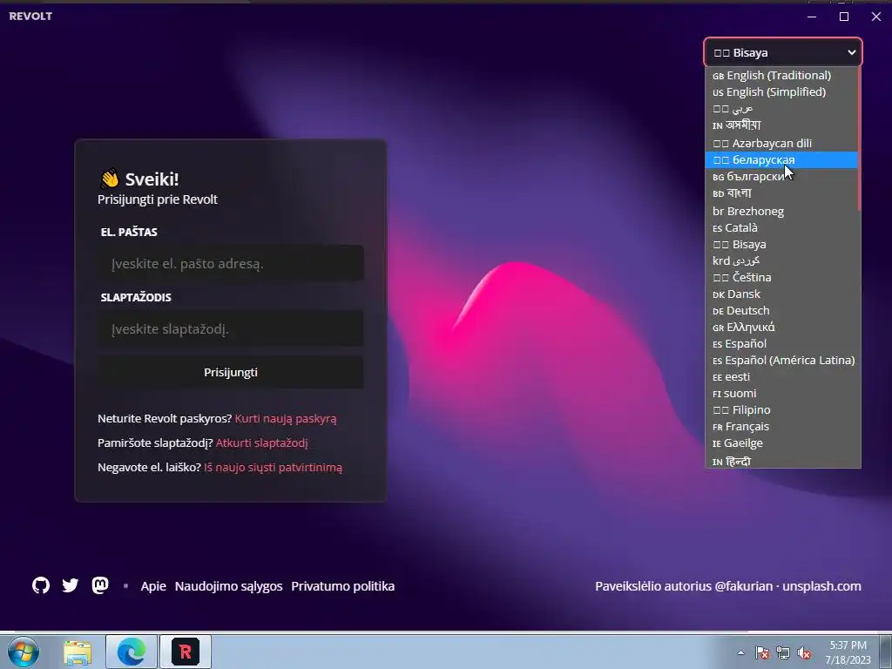Select Català language option
This screenshot has height=669, width=892.
tap(781, 227)
